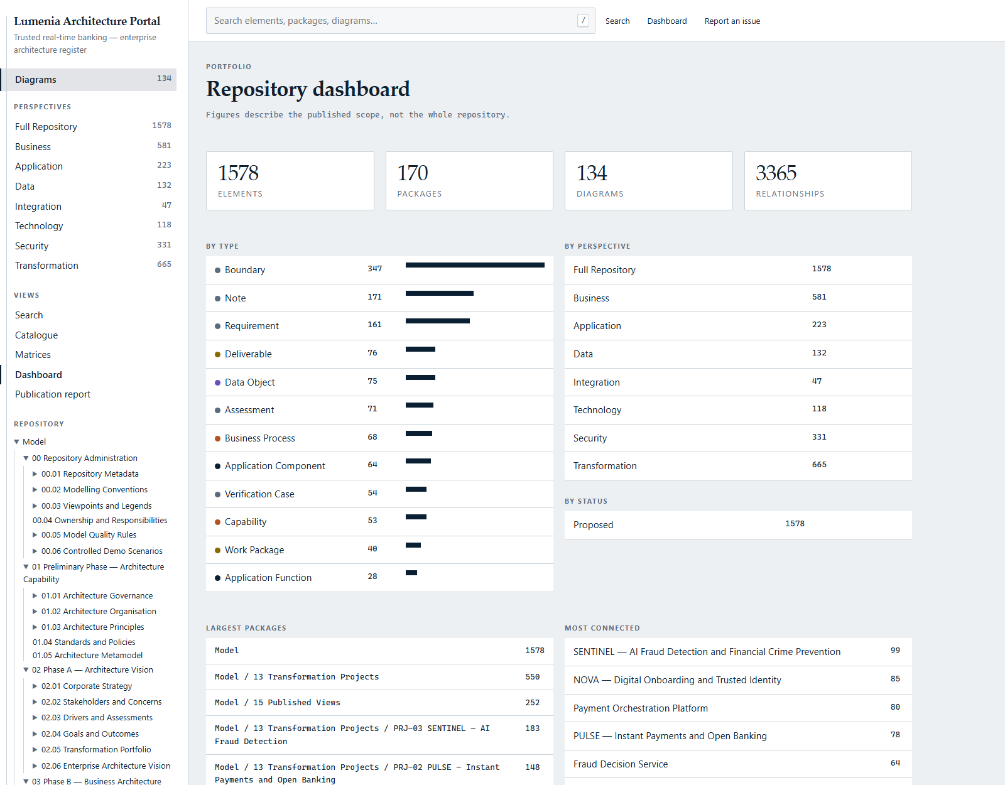Click the Search button next to search box

click(x=617, y=21)
